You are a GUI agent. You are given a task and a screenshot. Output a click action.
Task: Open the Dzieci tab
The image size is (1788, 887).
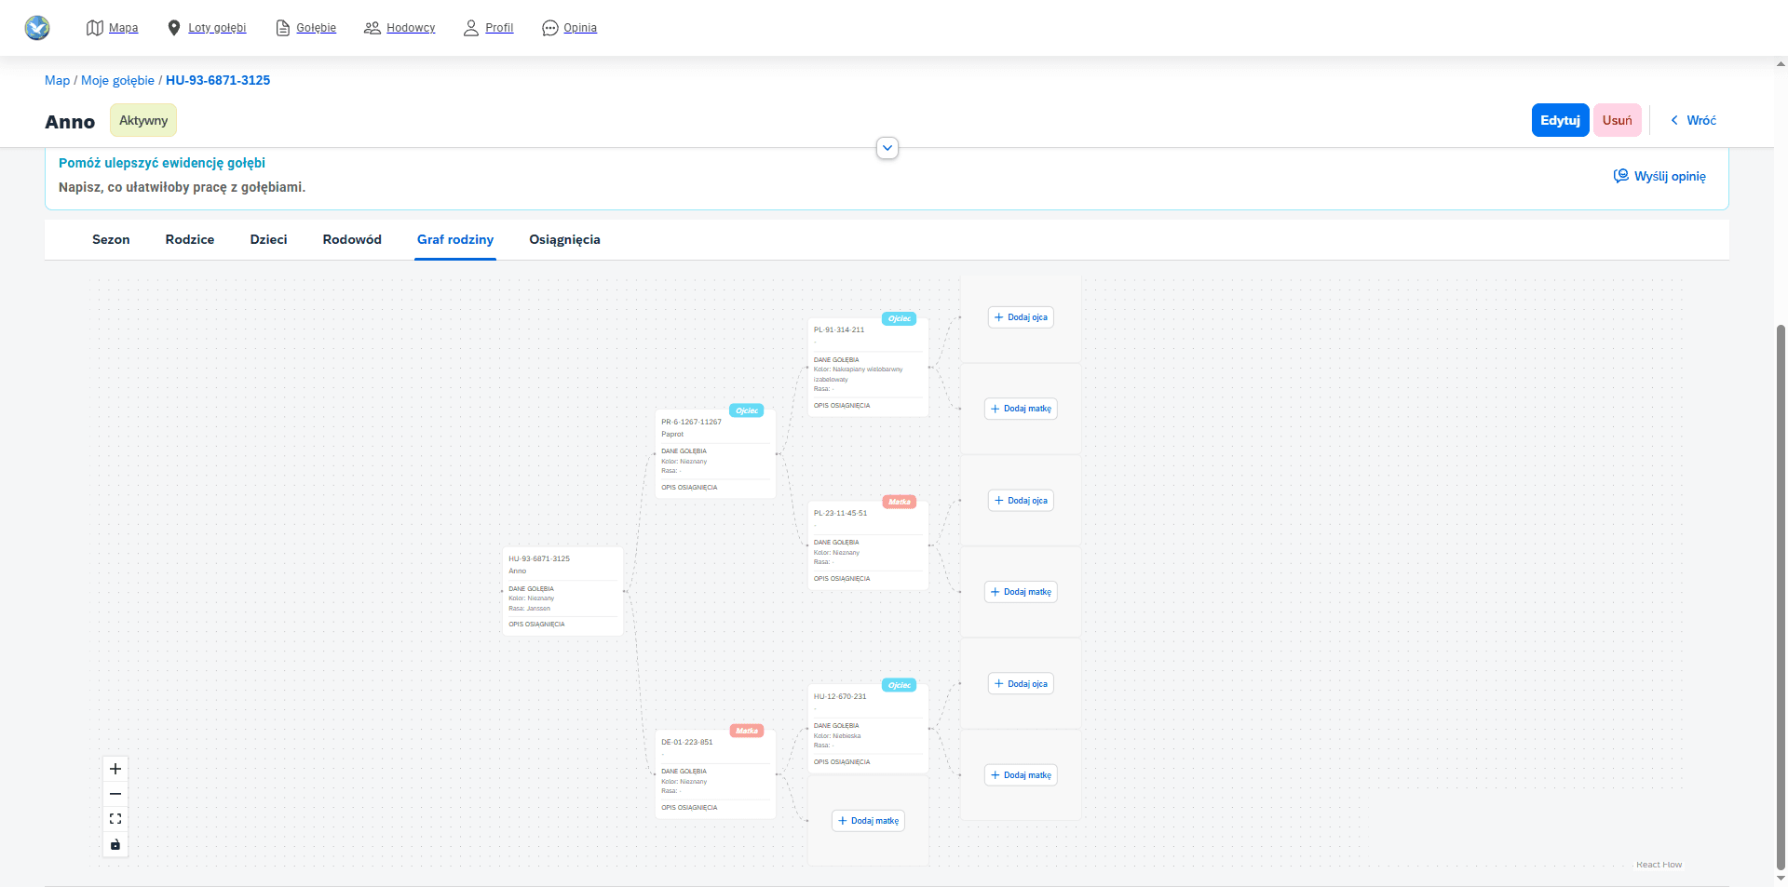(x=268, y=239)
